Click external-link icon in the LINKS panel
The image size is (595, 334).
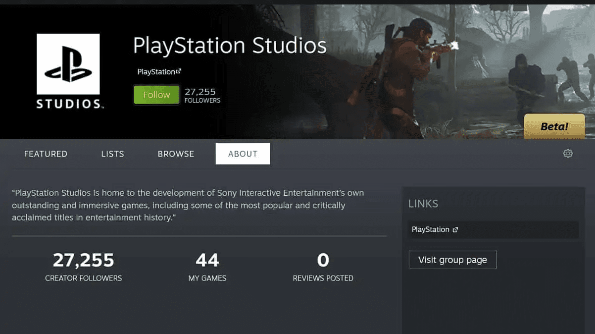(x=454, y=229)
